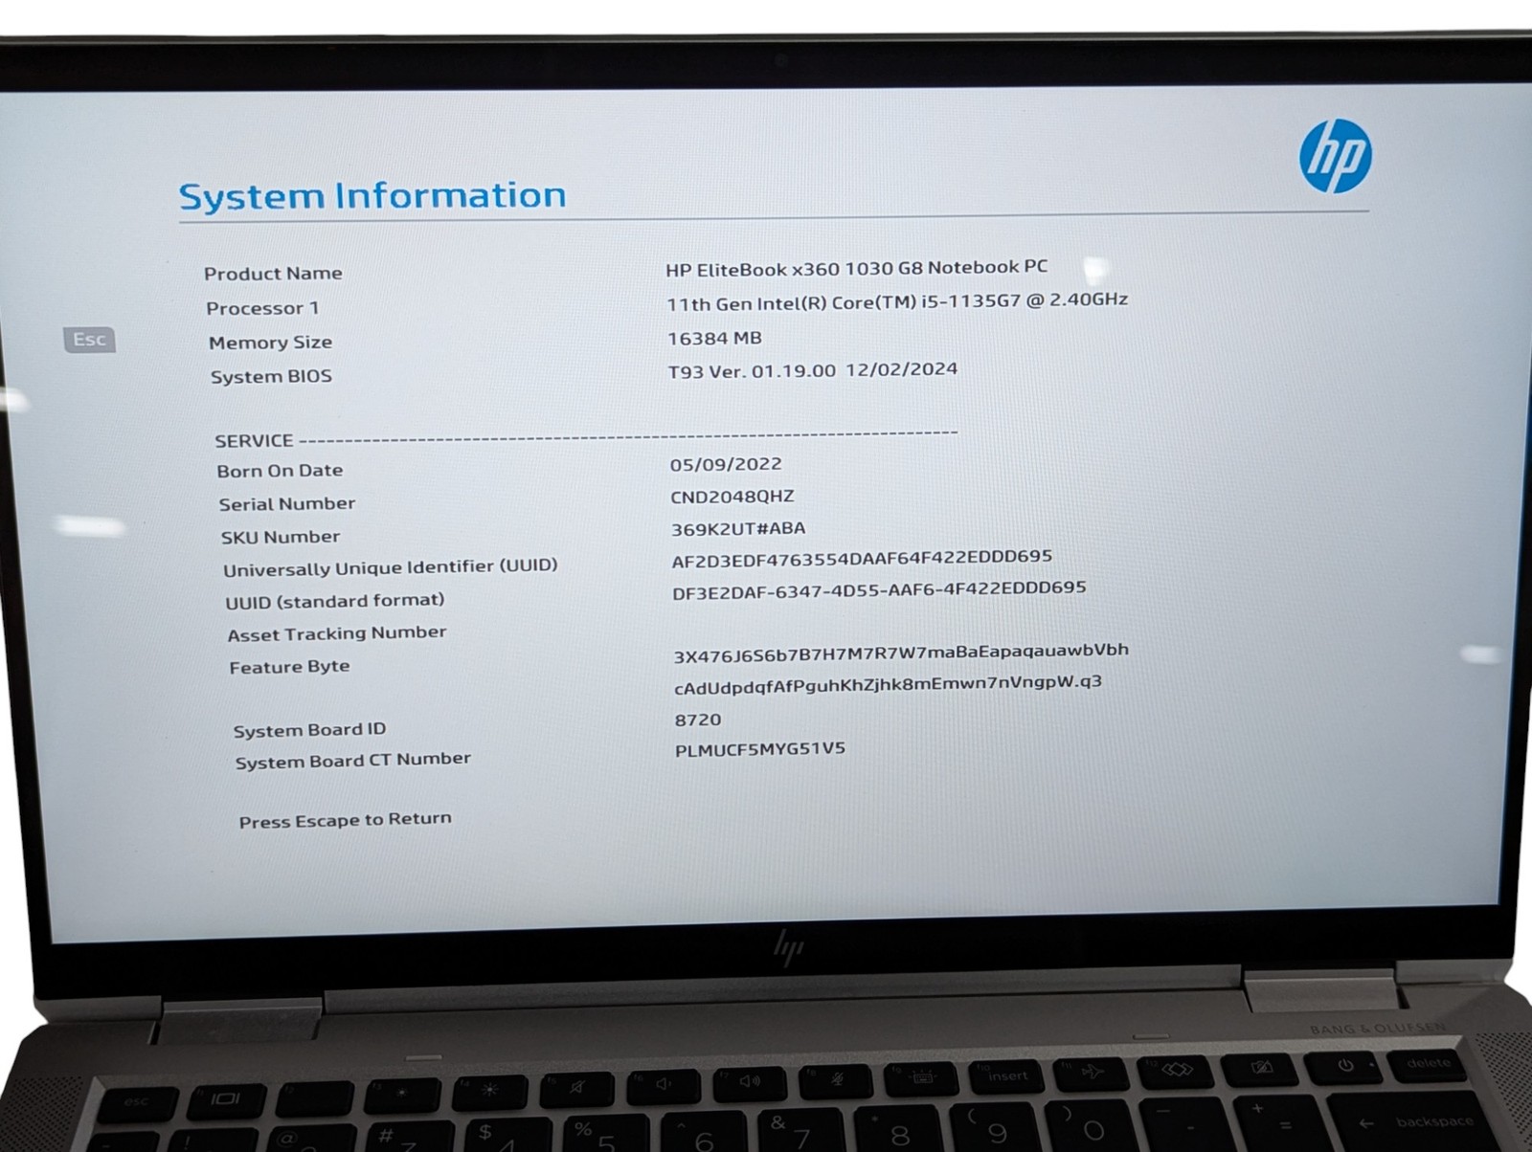Click the '16384 MB' value
Screen dimensions: 1532x1152
pyautogui.click(x=714, y=339)
